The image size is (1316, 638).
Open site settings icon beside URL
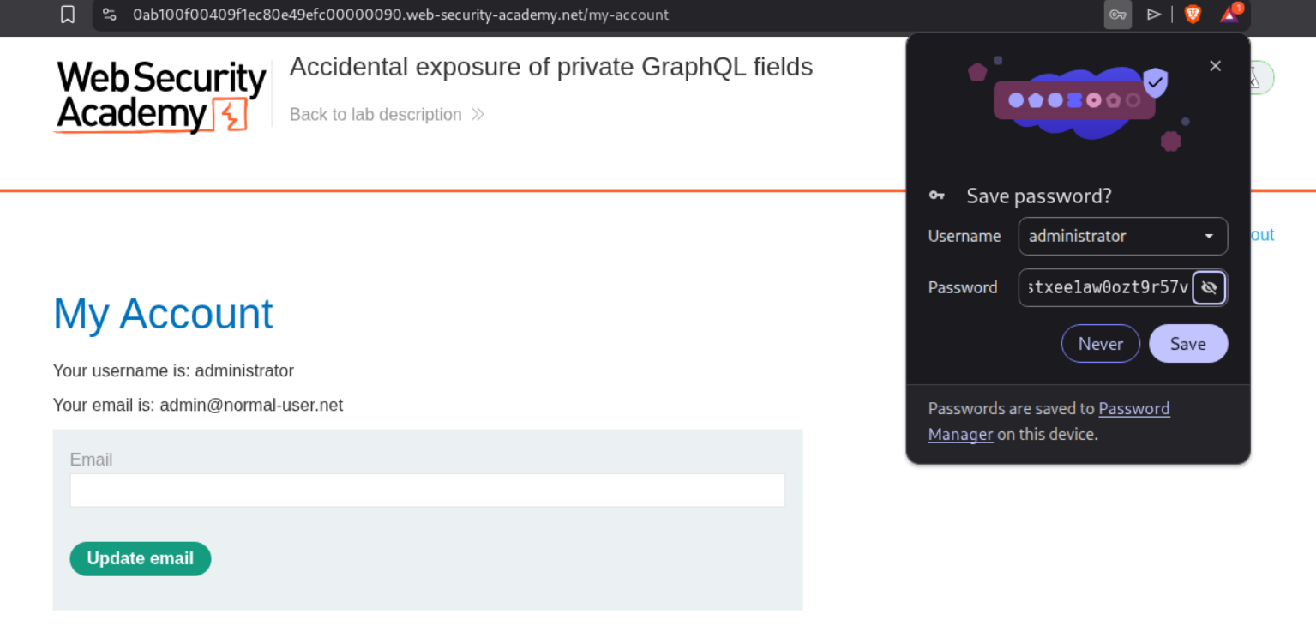[x=109, y=15]
